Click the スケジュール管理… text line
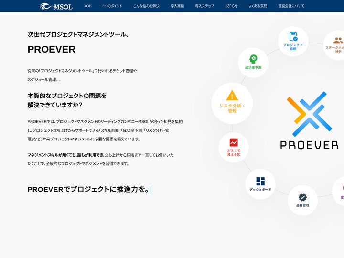Screen dimensions: 344x258 43,80
